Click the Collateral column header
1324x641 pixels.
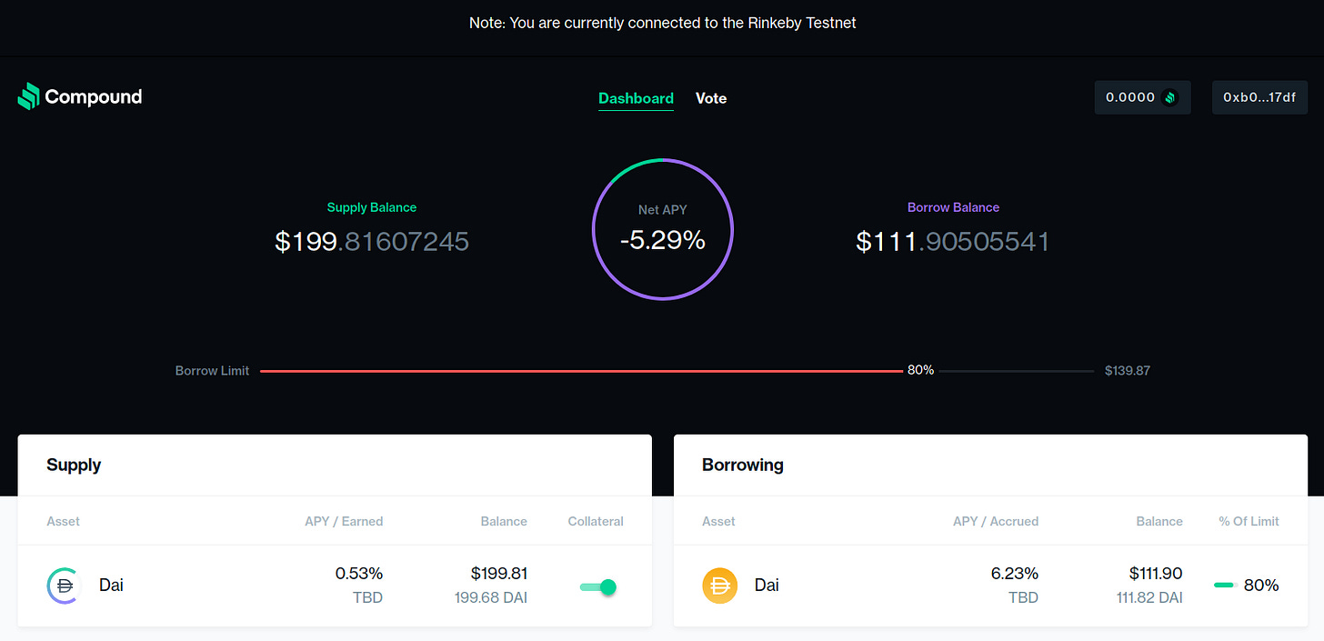point(596,521)
